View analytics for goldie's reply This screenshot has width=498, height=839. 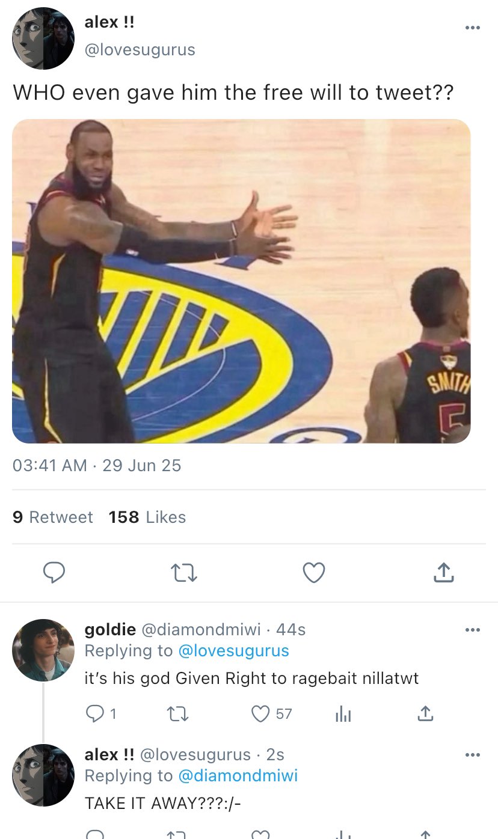pyautogui.click(x=342, y=713)
